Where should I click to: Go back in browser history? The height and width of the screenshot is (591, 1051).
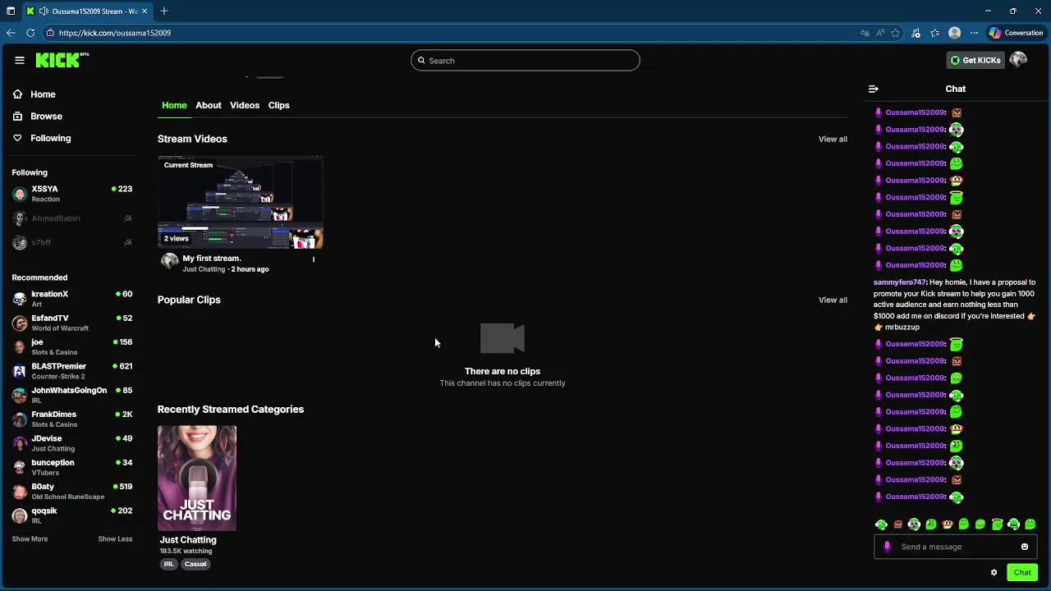tap(11, 33)
